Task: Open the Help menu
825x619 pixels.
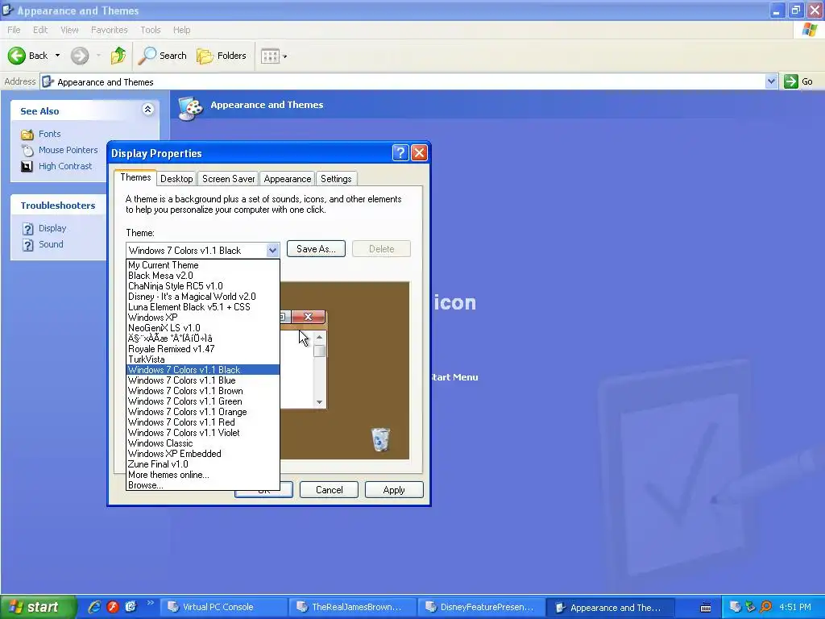Action: (181, 30)
